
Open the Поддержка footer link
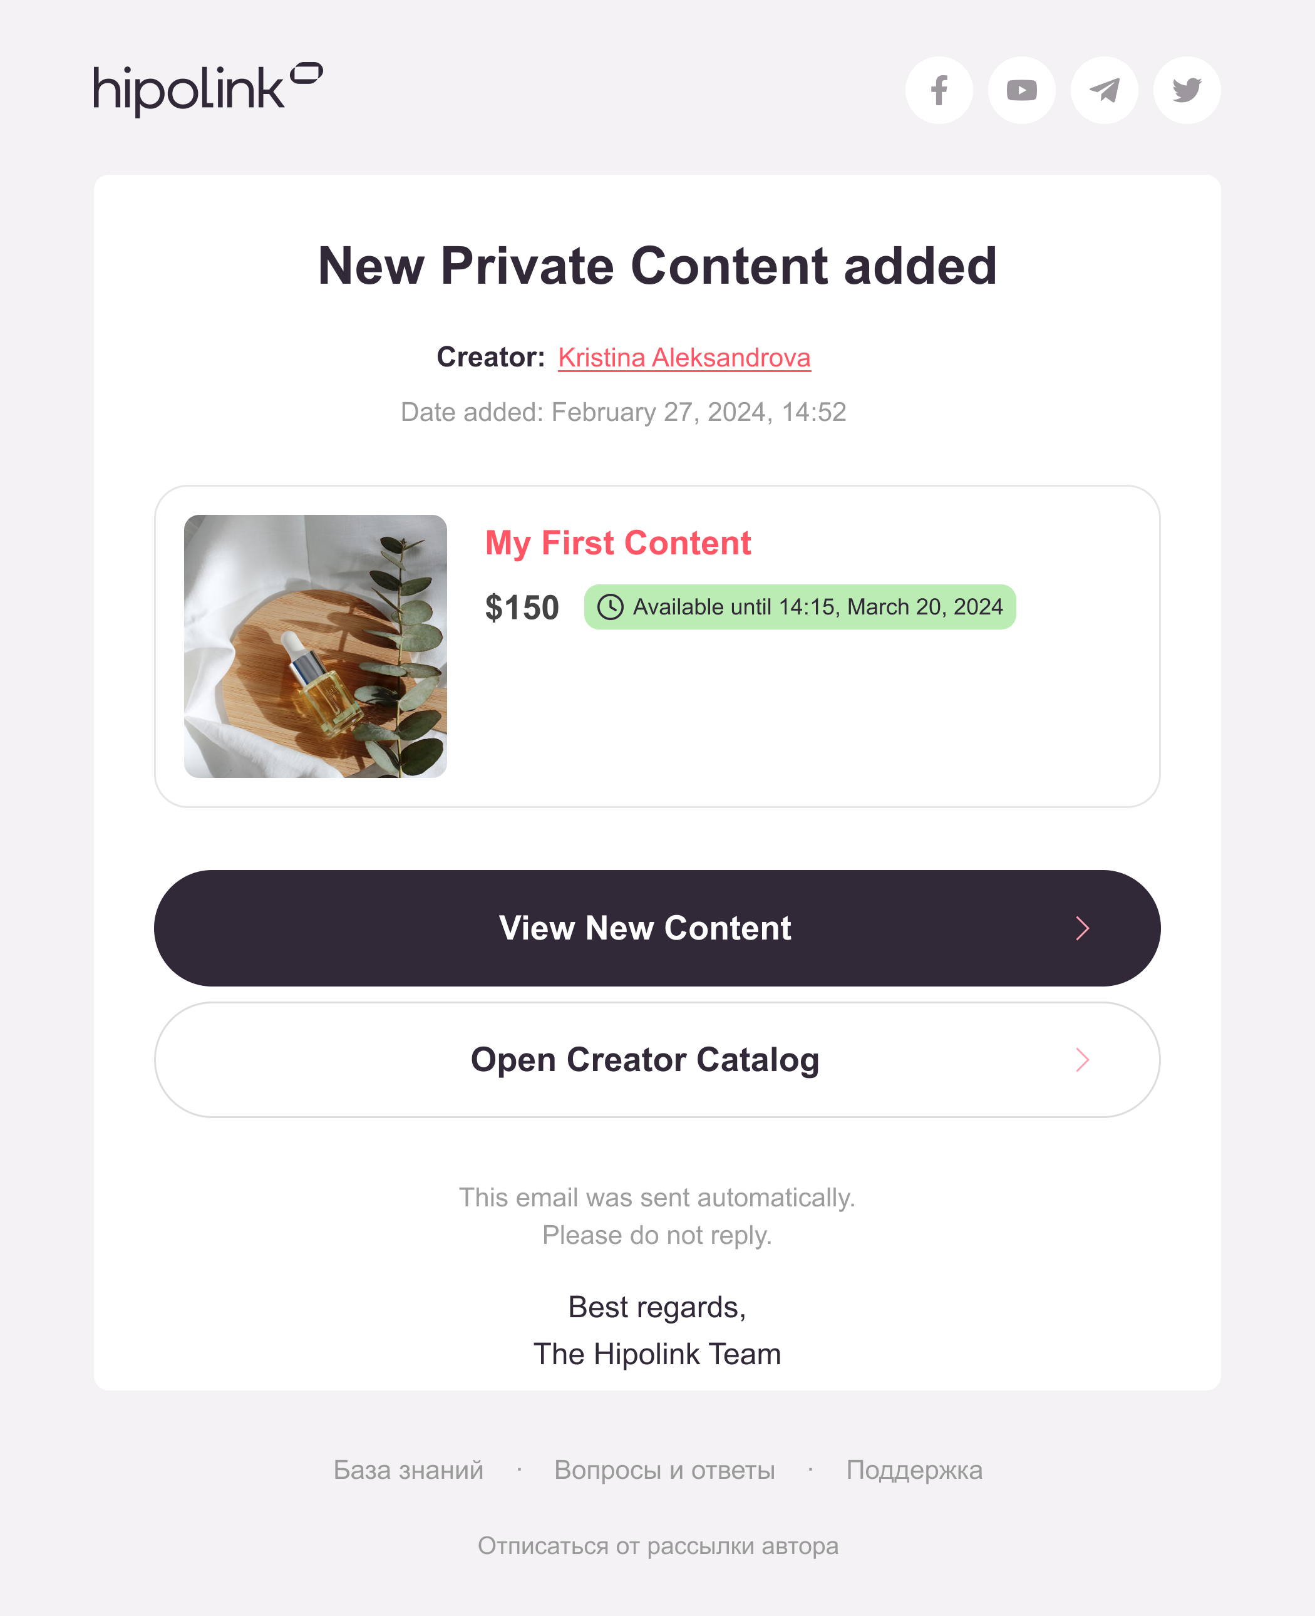click(x=914, y=1470)
